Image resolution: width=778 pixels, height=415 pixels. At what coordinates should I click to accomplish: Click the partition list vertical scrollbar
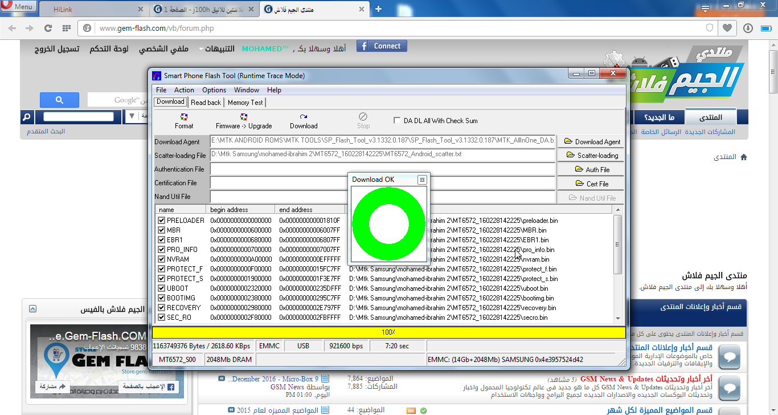[619, 263]
